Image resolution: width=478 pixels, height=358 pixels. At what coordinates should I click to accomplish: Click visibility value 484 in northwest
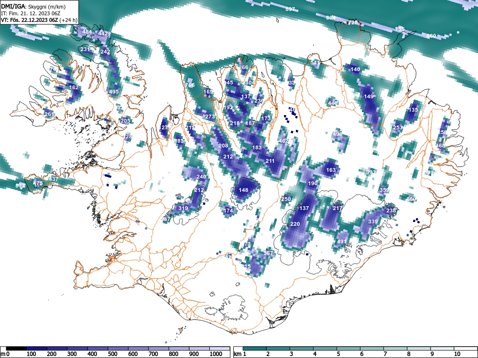[x=87, y=32]
